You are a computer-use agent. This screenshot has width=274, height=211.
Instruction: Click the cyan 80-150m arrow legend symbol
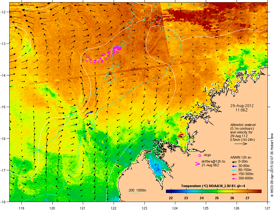pos(234,170)
